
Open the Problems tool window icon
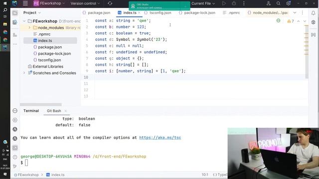[15, 157]
